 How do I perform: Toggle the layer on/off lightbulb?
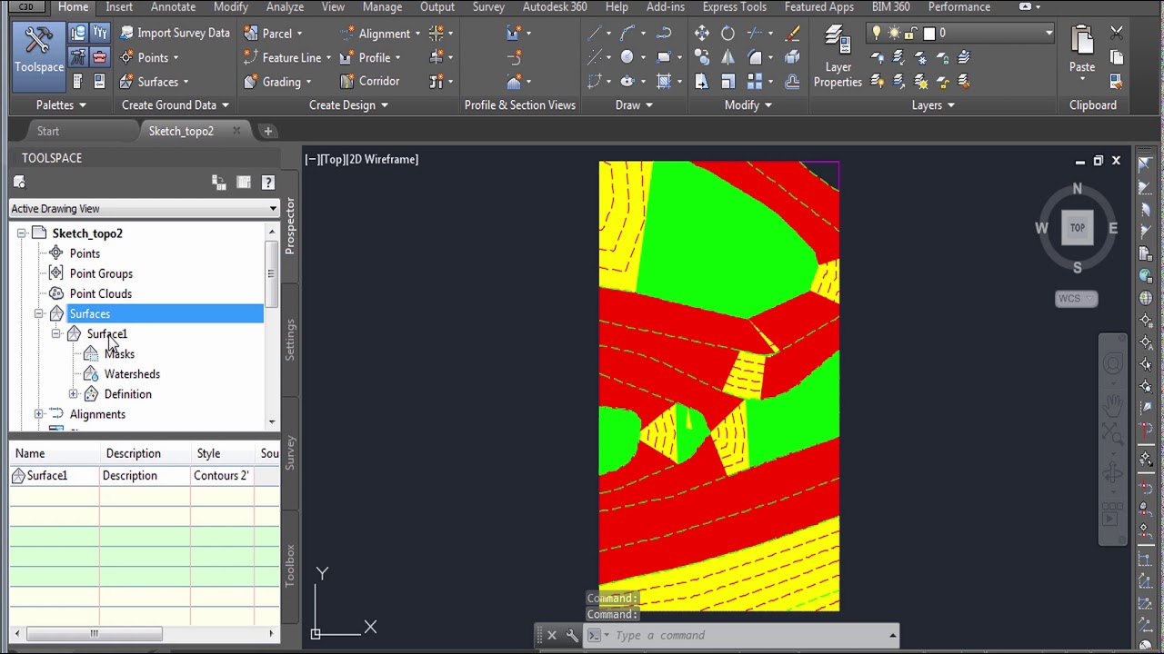(878, 34)
